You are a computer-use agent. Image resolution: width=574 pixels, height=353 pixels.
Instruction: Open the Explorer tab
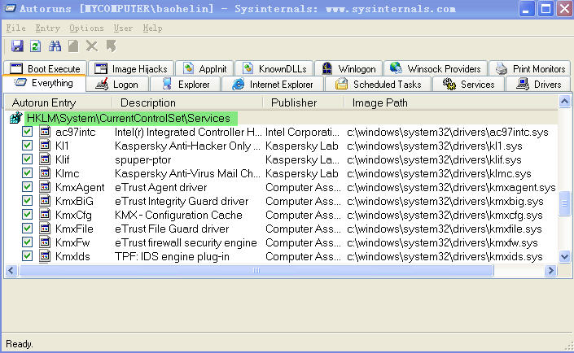tap(186, 85)
